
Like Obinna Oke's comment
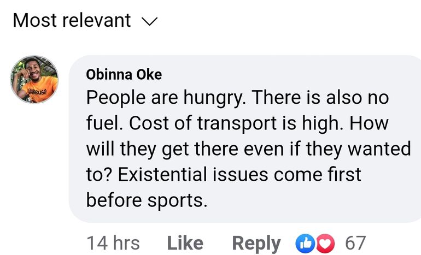pos(185,243)
